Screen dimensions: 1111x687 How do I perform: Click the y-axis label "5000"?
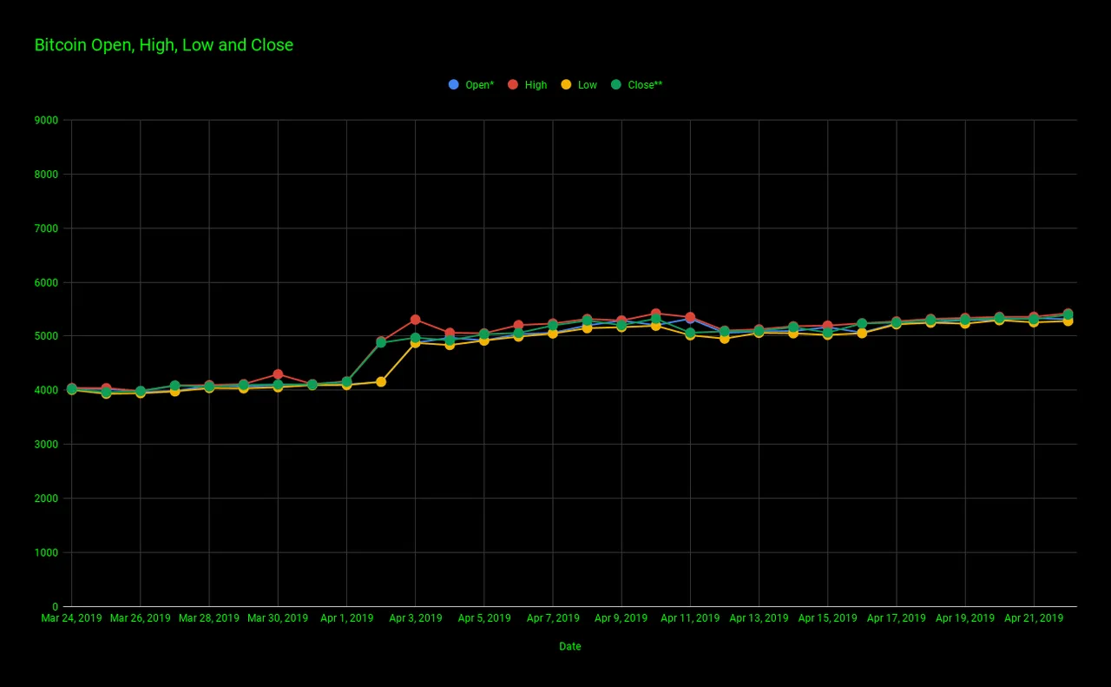point(47,336)
